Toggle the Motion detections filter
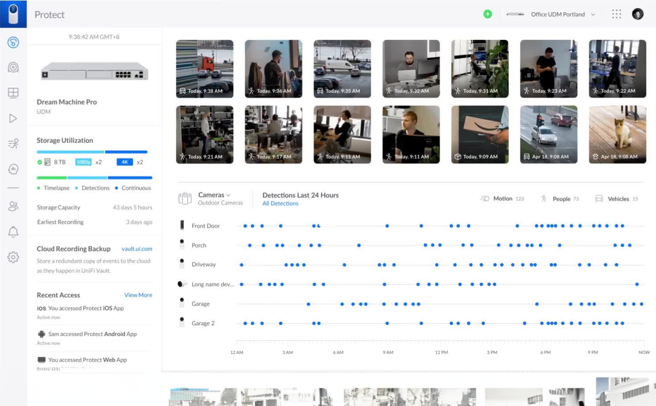This screenshot has height=406, width=656. click(x=502, y=199)
